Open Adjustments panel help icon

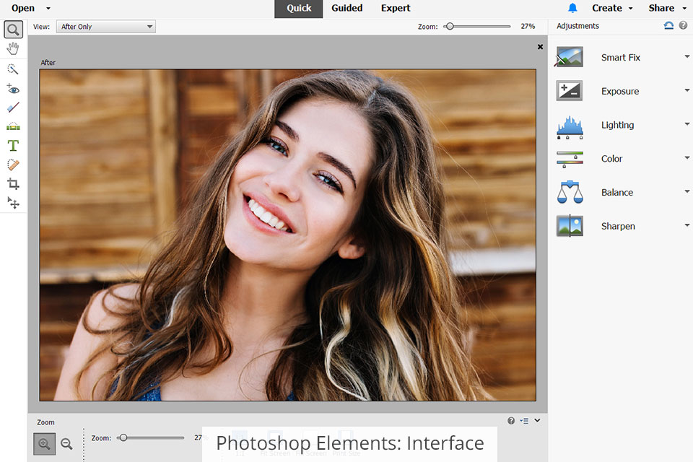(x=684, y=25)
